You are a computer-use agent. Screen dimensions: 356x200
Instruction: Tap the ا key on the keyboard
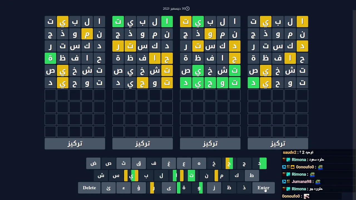[x=176, y=176]
